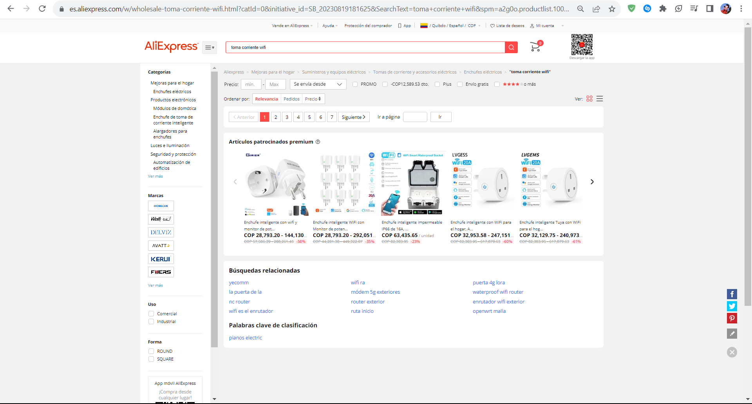752x404 pixels.
Task: Share the page via the Twitter icon
Action: coord(732,306)
